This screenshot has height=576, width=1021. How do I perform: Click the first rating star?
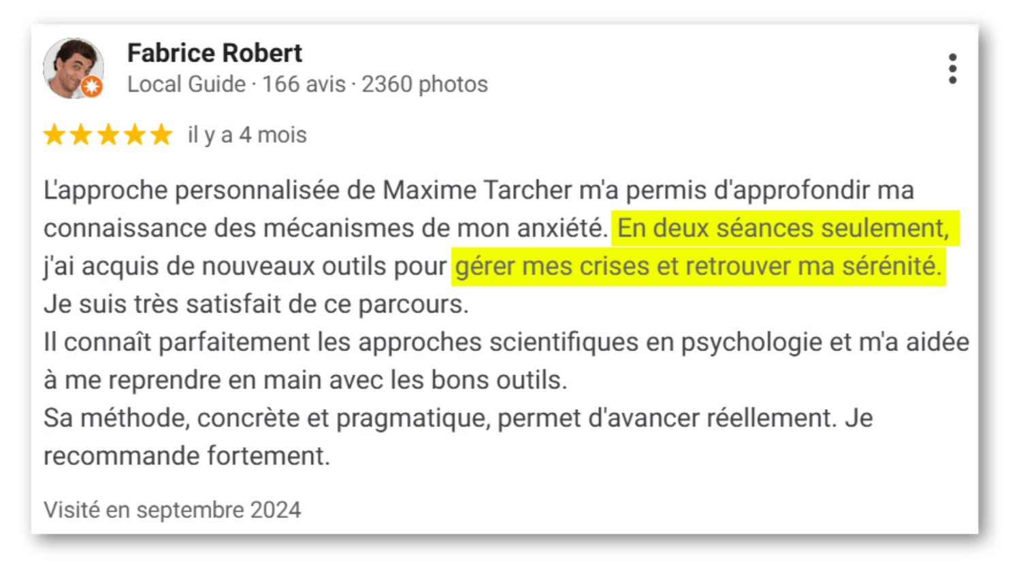coord(54,135)
